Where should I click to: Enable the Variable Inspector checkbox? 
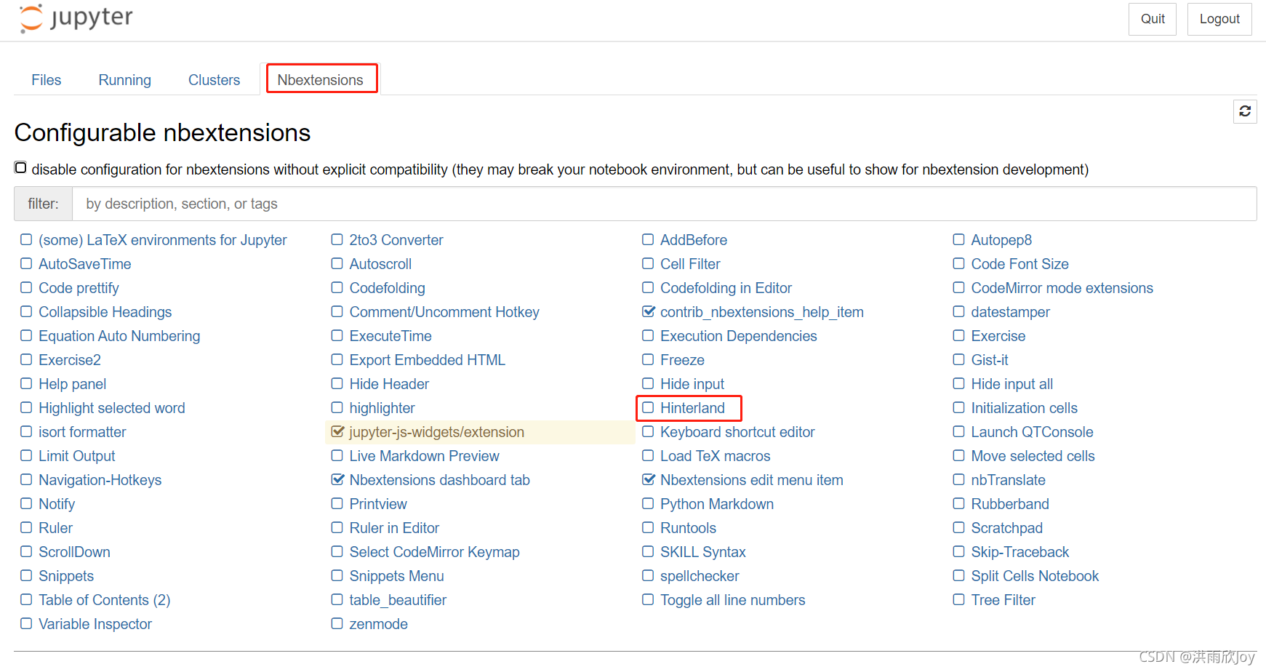tap(26, 623)
